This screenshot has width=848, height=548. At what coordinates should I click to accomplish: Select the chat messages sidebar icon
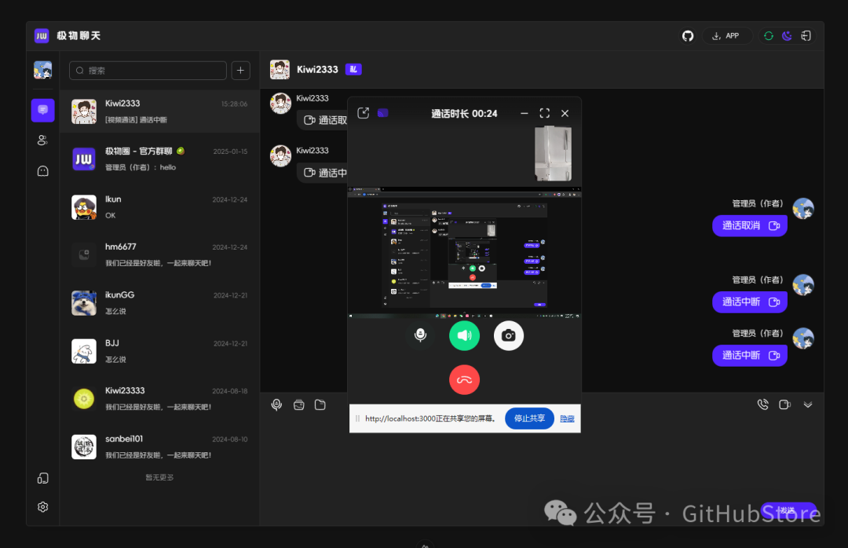[x=42, y=110]
